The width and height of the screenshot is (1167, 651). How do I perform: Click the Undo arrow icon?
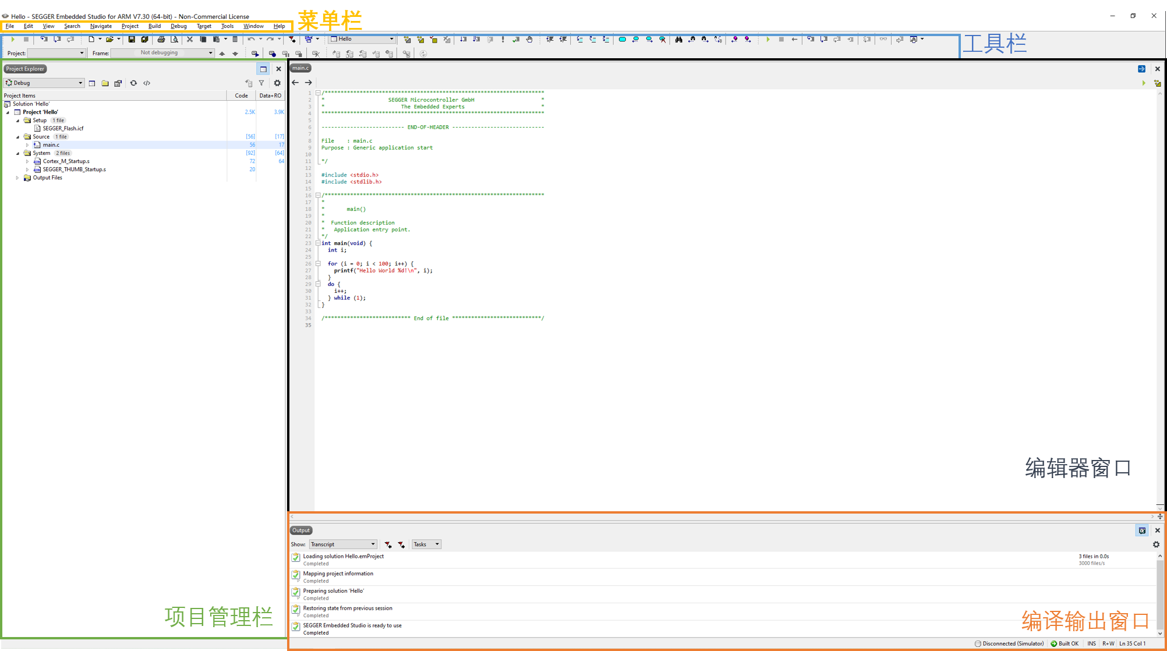(251, 39)
